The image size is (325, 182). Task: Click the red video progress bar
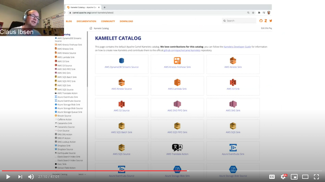(93, 171)
